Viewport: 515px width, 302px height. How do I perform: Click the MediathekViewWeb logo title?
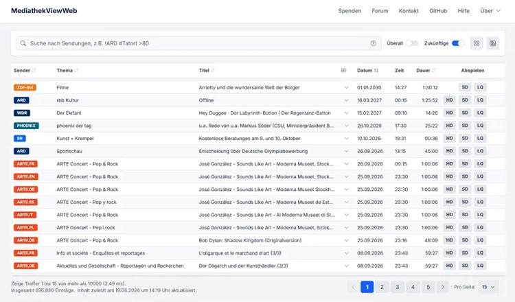[44, 11]
